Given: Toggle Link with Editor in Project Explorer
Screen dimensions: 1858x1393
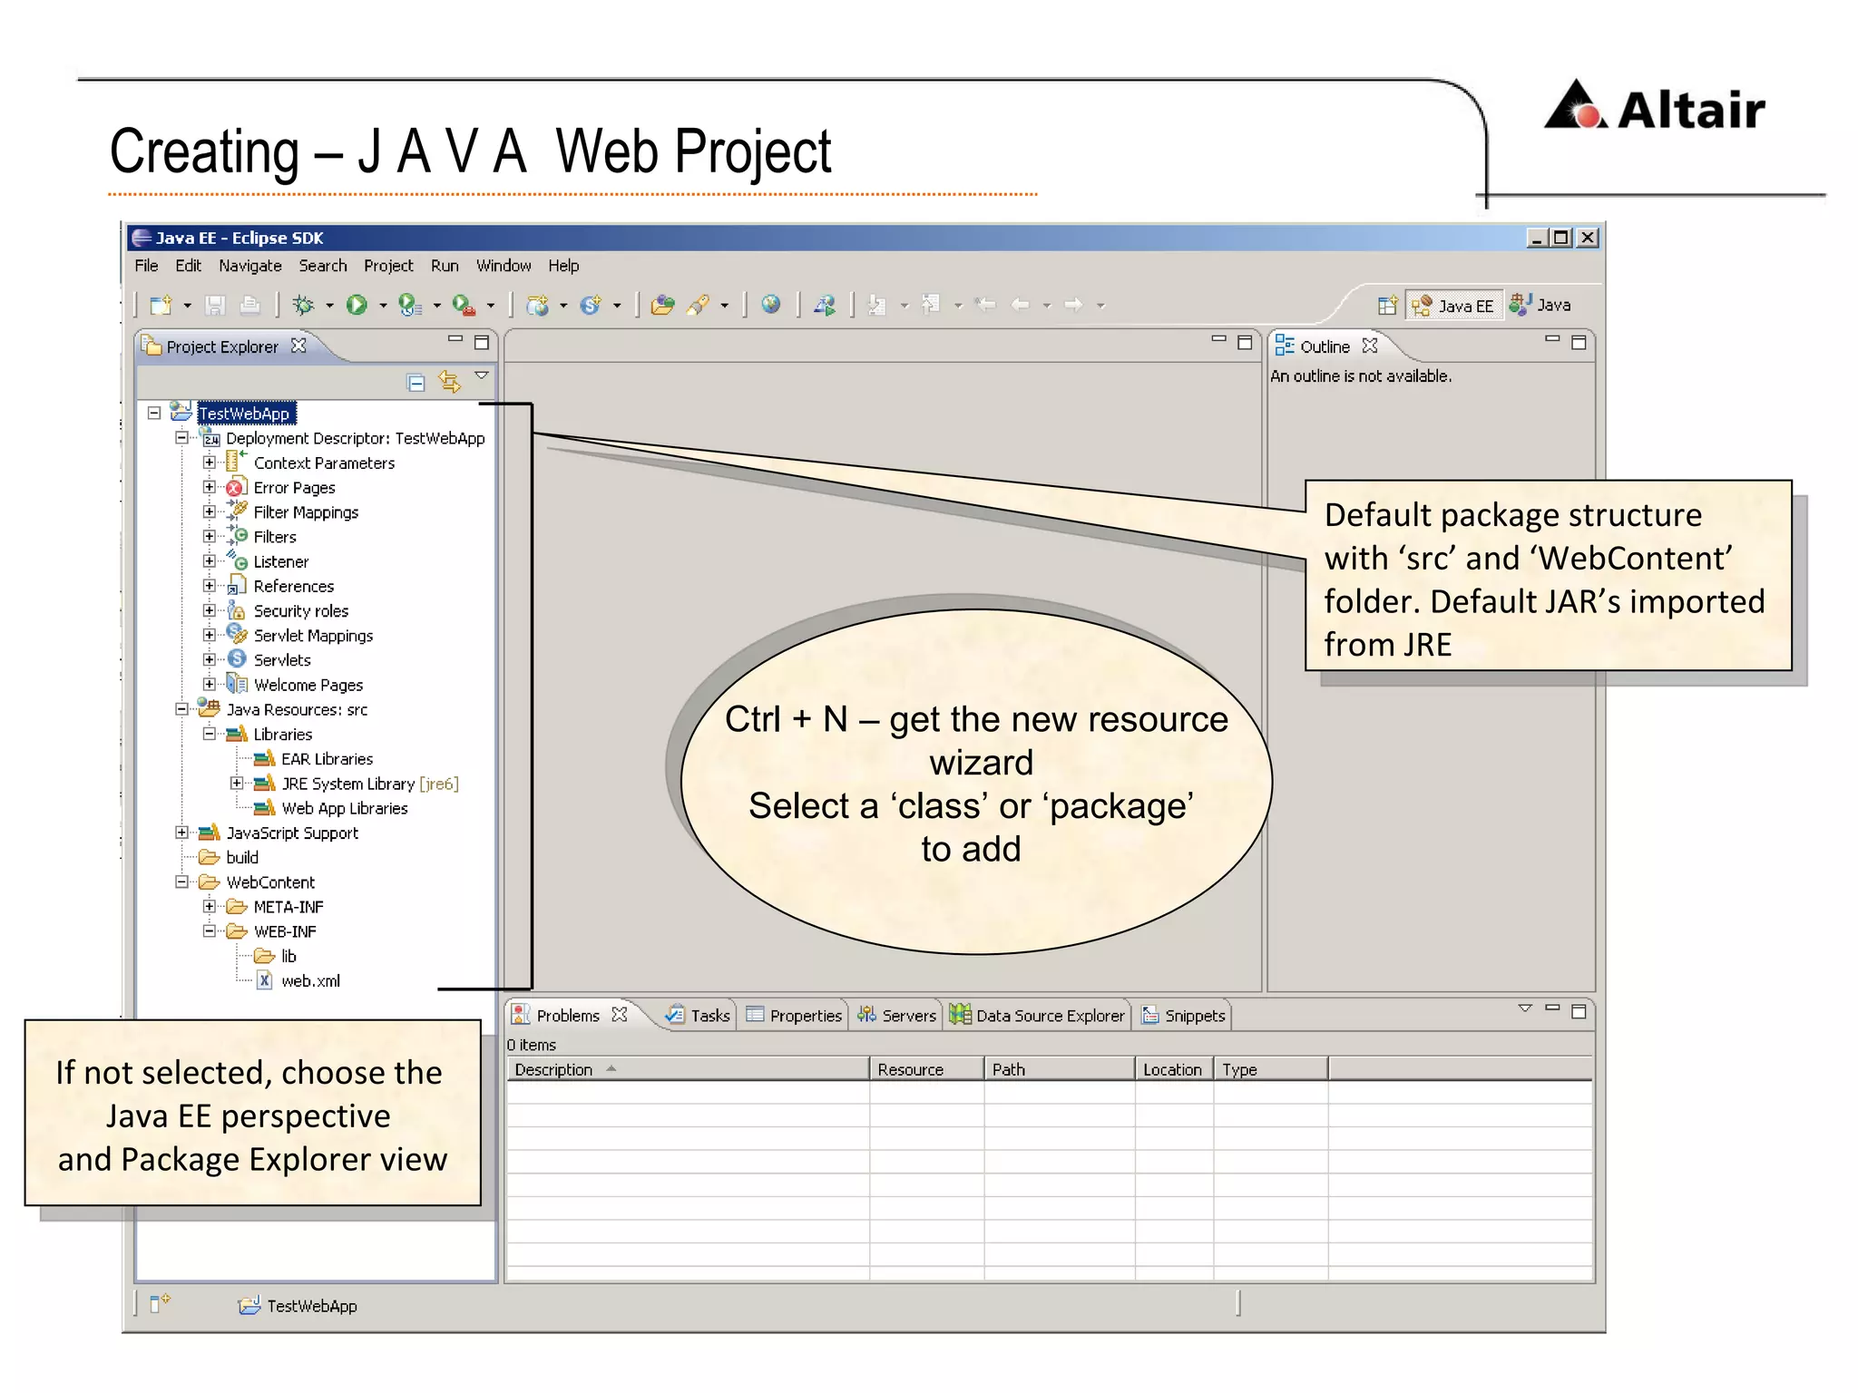Looking at the screenshot, I should point(449,382).
